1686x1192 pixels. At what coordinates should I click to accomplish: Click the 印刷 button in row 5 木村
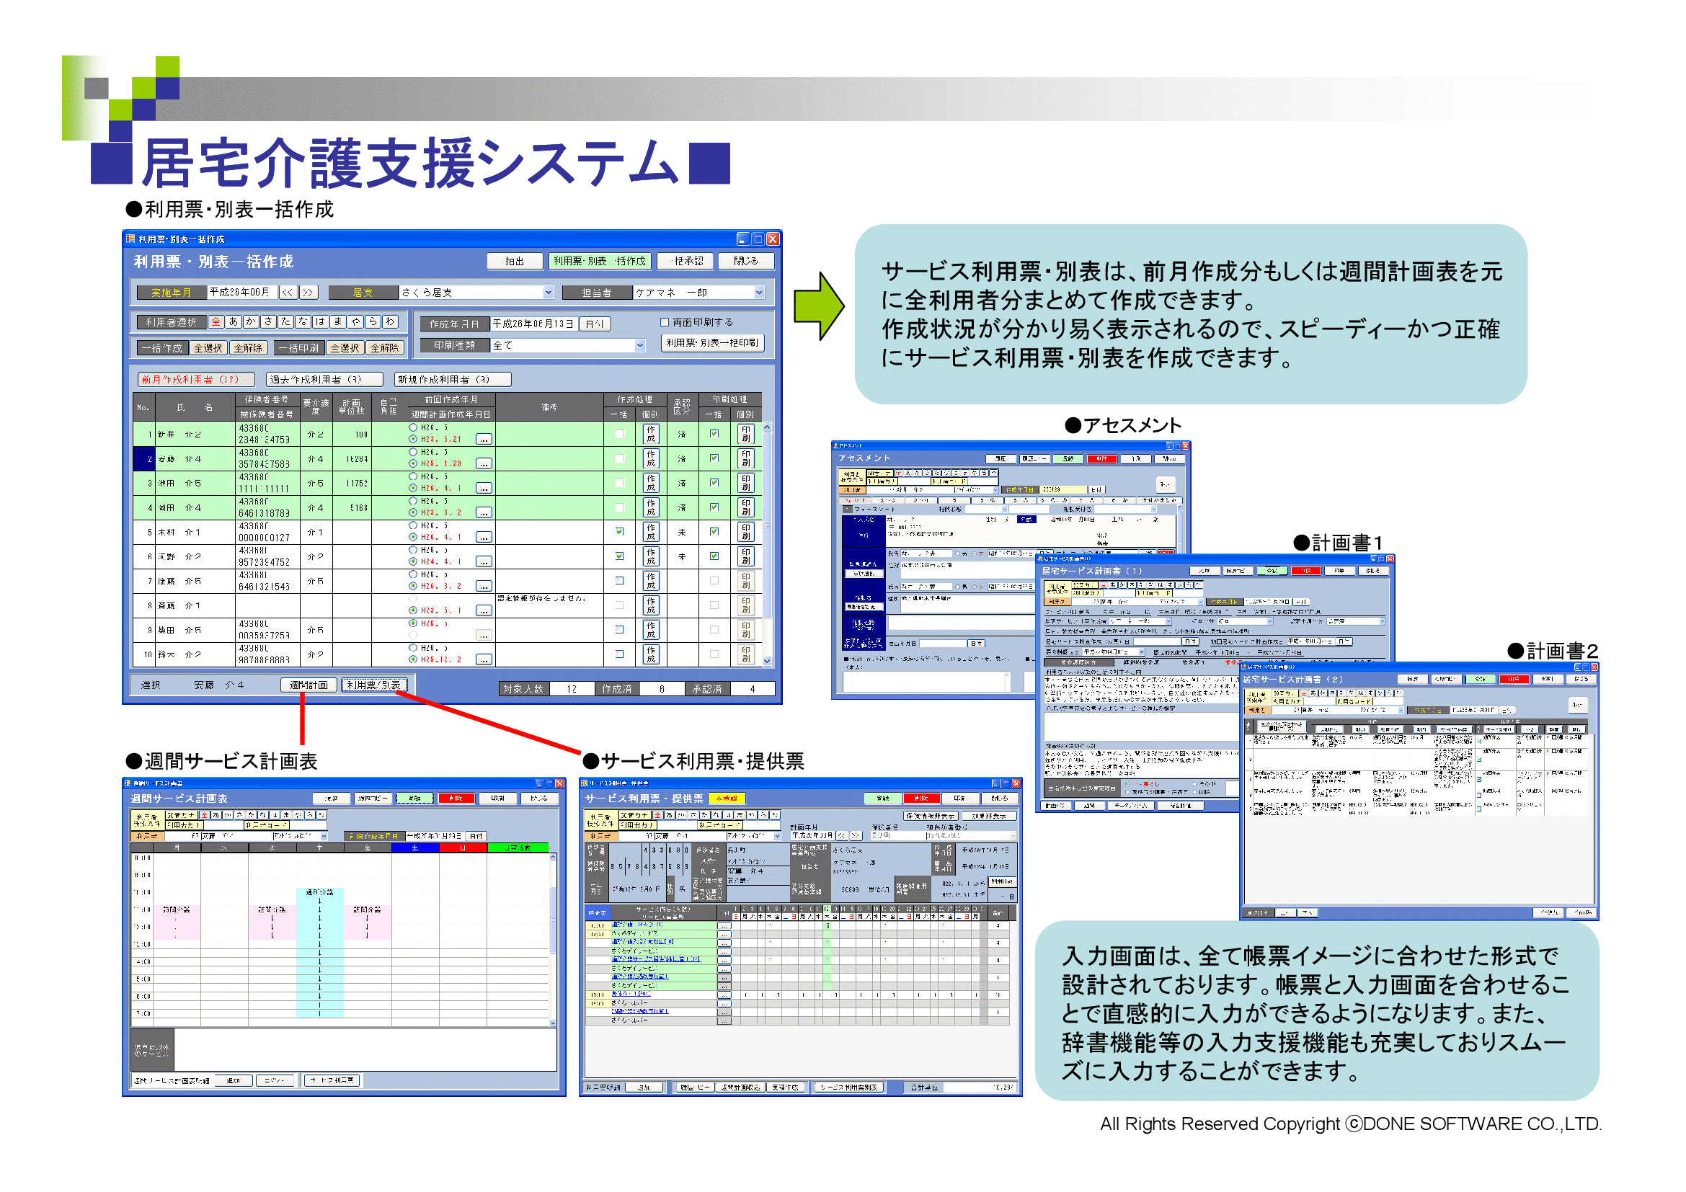(x=746, y=532)
